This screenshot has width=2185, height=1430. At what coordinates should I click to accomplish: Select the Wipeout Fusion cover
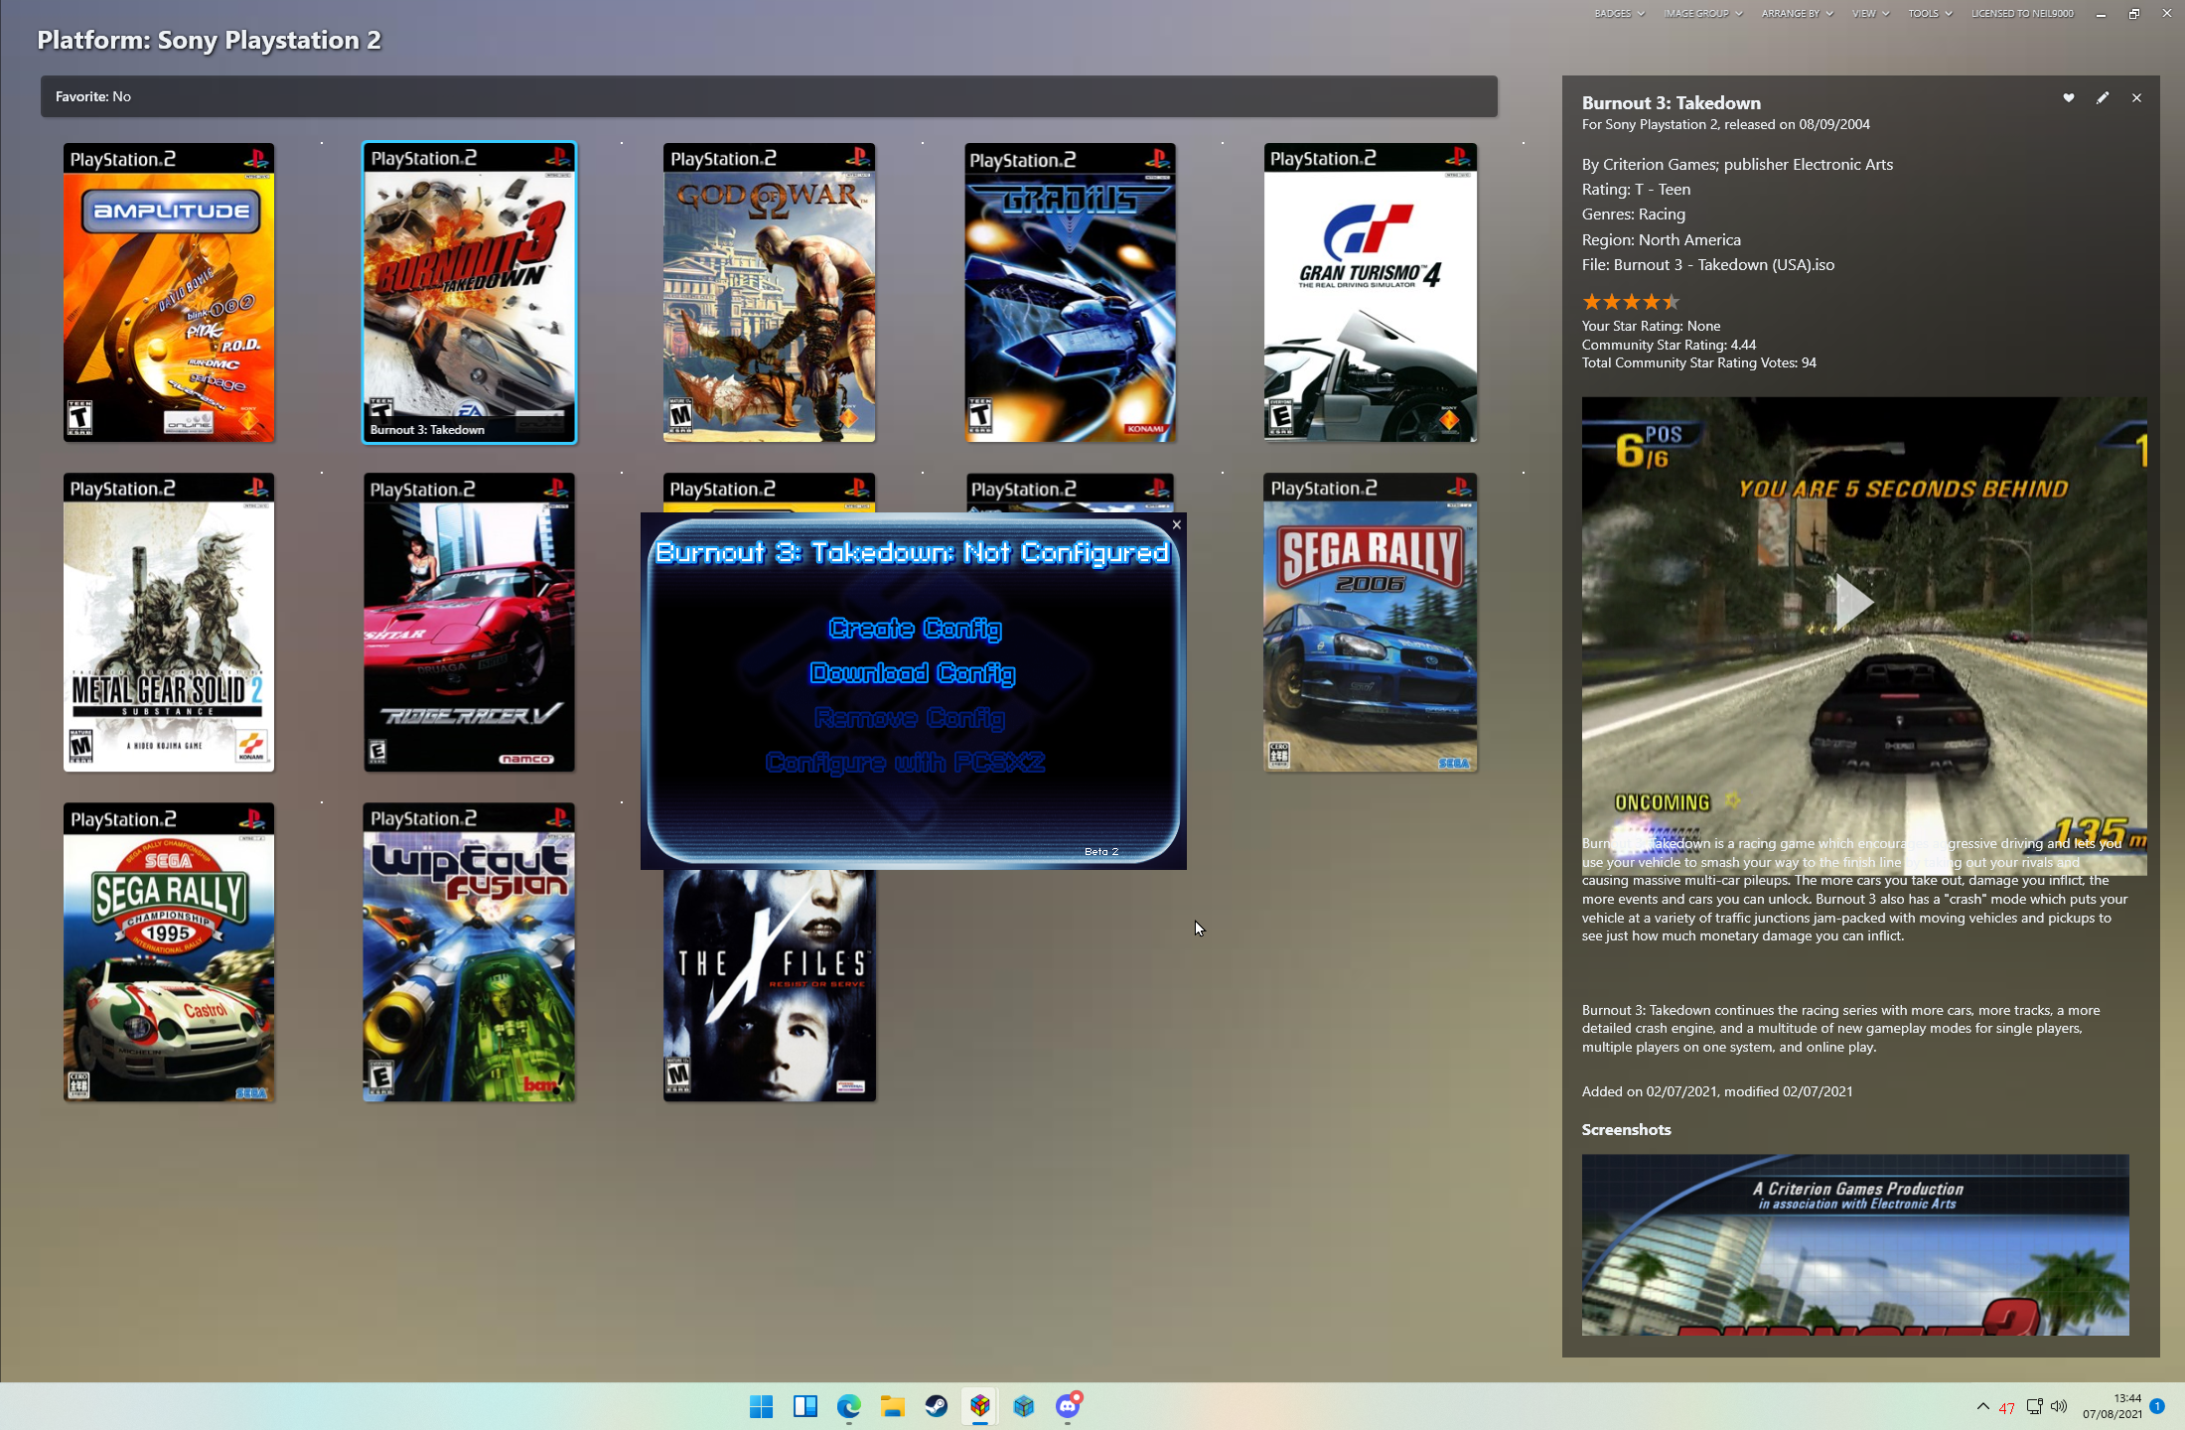(x=469, y=952)
